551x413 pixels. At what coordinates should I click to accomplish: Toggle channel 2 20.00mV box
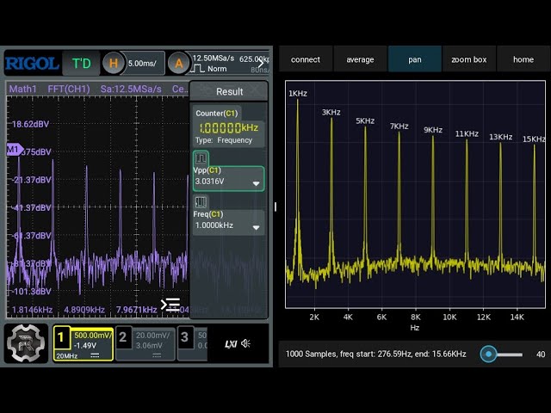click(145, 343)
